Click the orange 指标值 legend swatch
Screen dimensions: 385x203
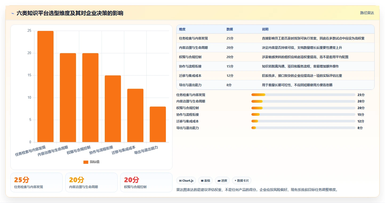point(86,162)
